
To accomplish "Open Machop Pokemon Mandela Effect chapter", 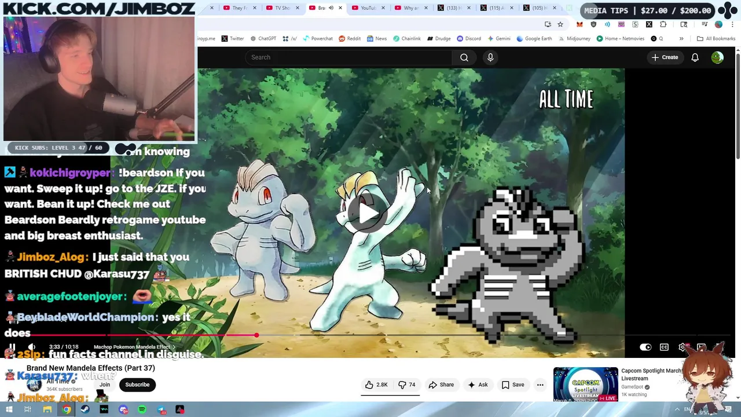I will [134, 347].
